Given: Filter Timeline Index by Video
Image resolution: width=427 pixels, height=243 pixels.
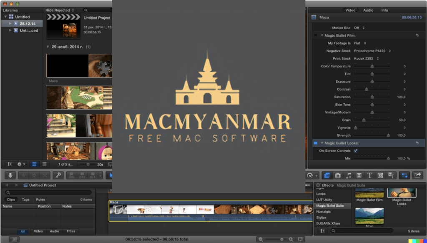Looking at the screenshot, I should click(38, 231).
